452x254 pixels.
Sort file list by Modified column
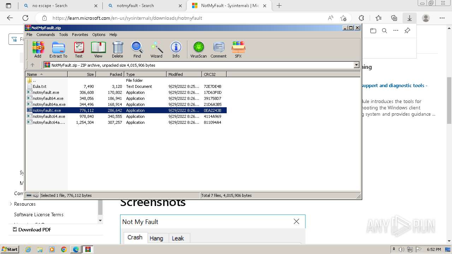click(184, 74)
